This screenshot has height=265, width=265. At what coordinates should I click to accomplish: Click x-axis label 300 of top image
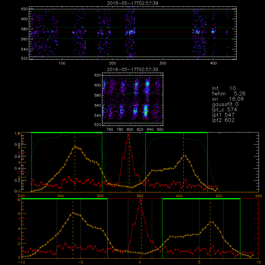click(163, 63)
